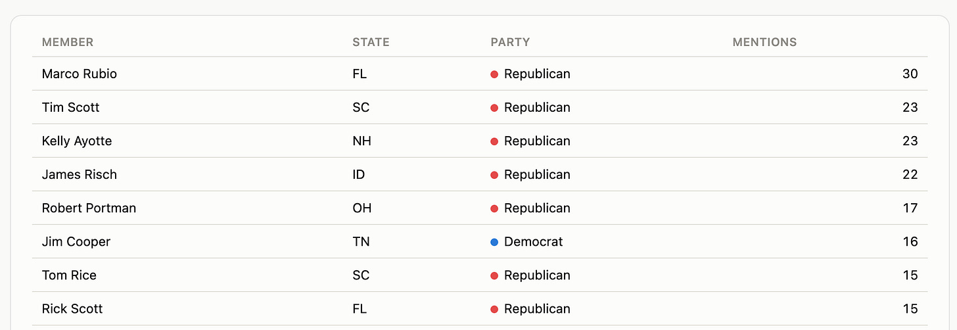Click the NH state cell for Kelly Ayotte
The height and width of the screenshot is (330, 957).
click(362, 141)
